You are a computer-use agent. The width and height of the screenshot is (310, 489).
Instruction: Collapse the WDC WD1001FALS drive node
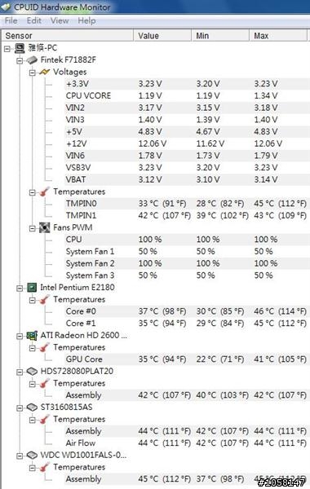(x=20, y=456)
